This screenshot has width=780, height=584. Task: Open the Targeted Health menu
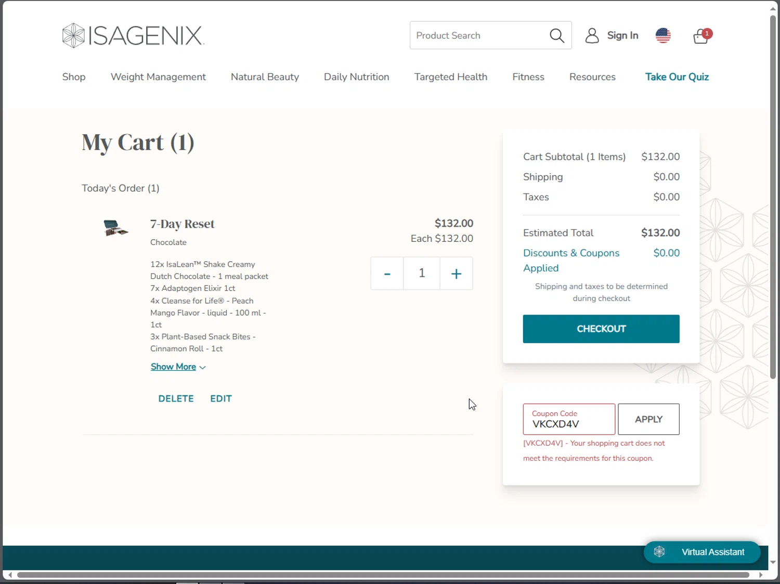pyautogui.click(x=451, y=77)
